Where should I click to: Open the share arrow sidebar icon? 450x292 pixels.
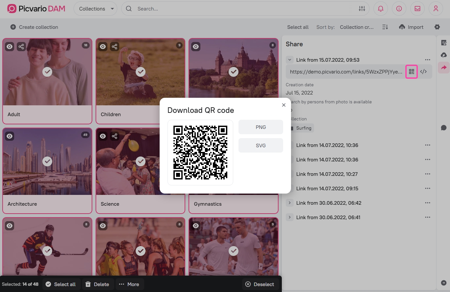pos(444,68)
